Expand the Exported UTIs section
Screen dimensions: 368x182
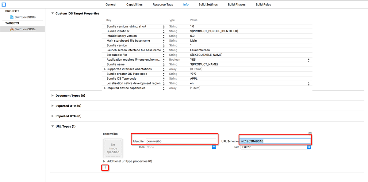point(52,106)
